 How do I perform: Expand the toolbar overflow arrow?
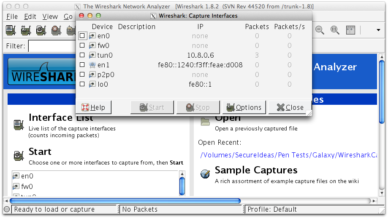378,30
